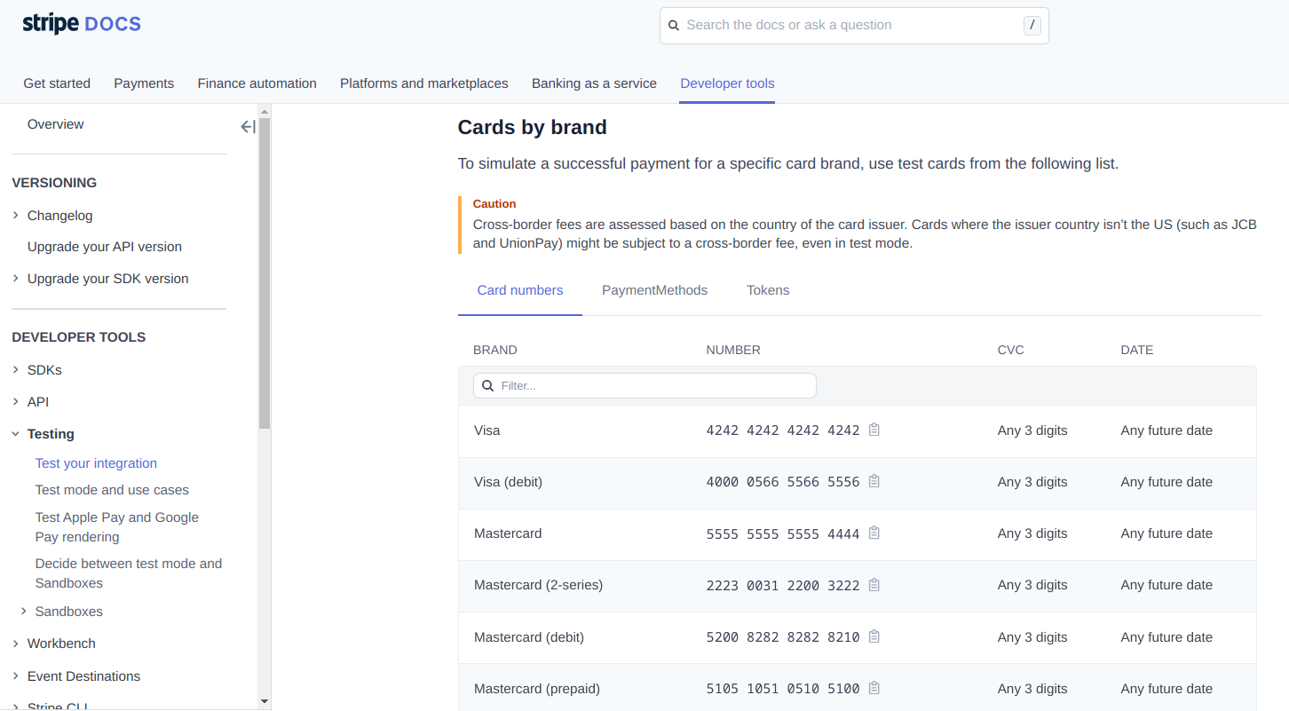Open Test Apple Pay and Google Pay rendering
This screenshot has height=711, width=1289.
tap(117, 527)
